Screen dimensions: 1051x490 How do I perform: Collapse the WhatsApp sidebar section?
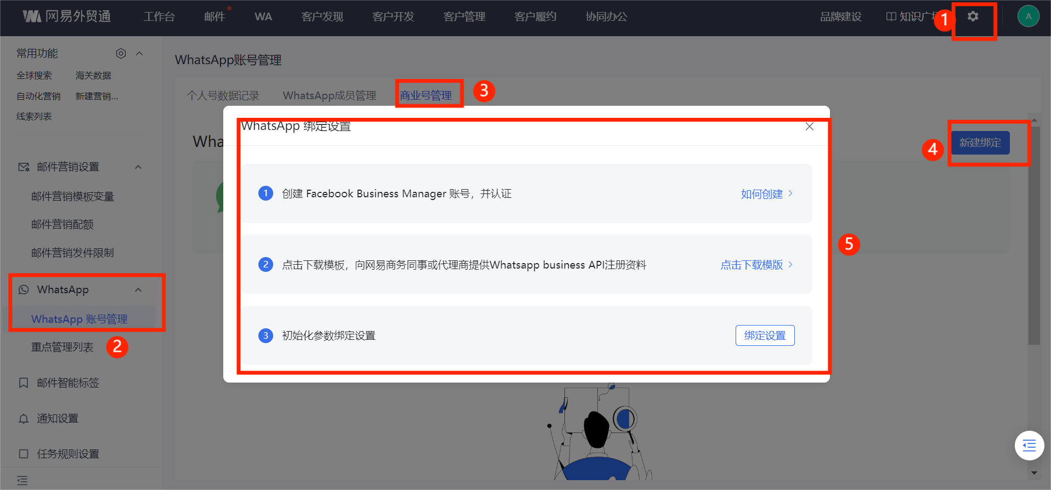pyautogui.click(x=138, y=290)
